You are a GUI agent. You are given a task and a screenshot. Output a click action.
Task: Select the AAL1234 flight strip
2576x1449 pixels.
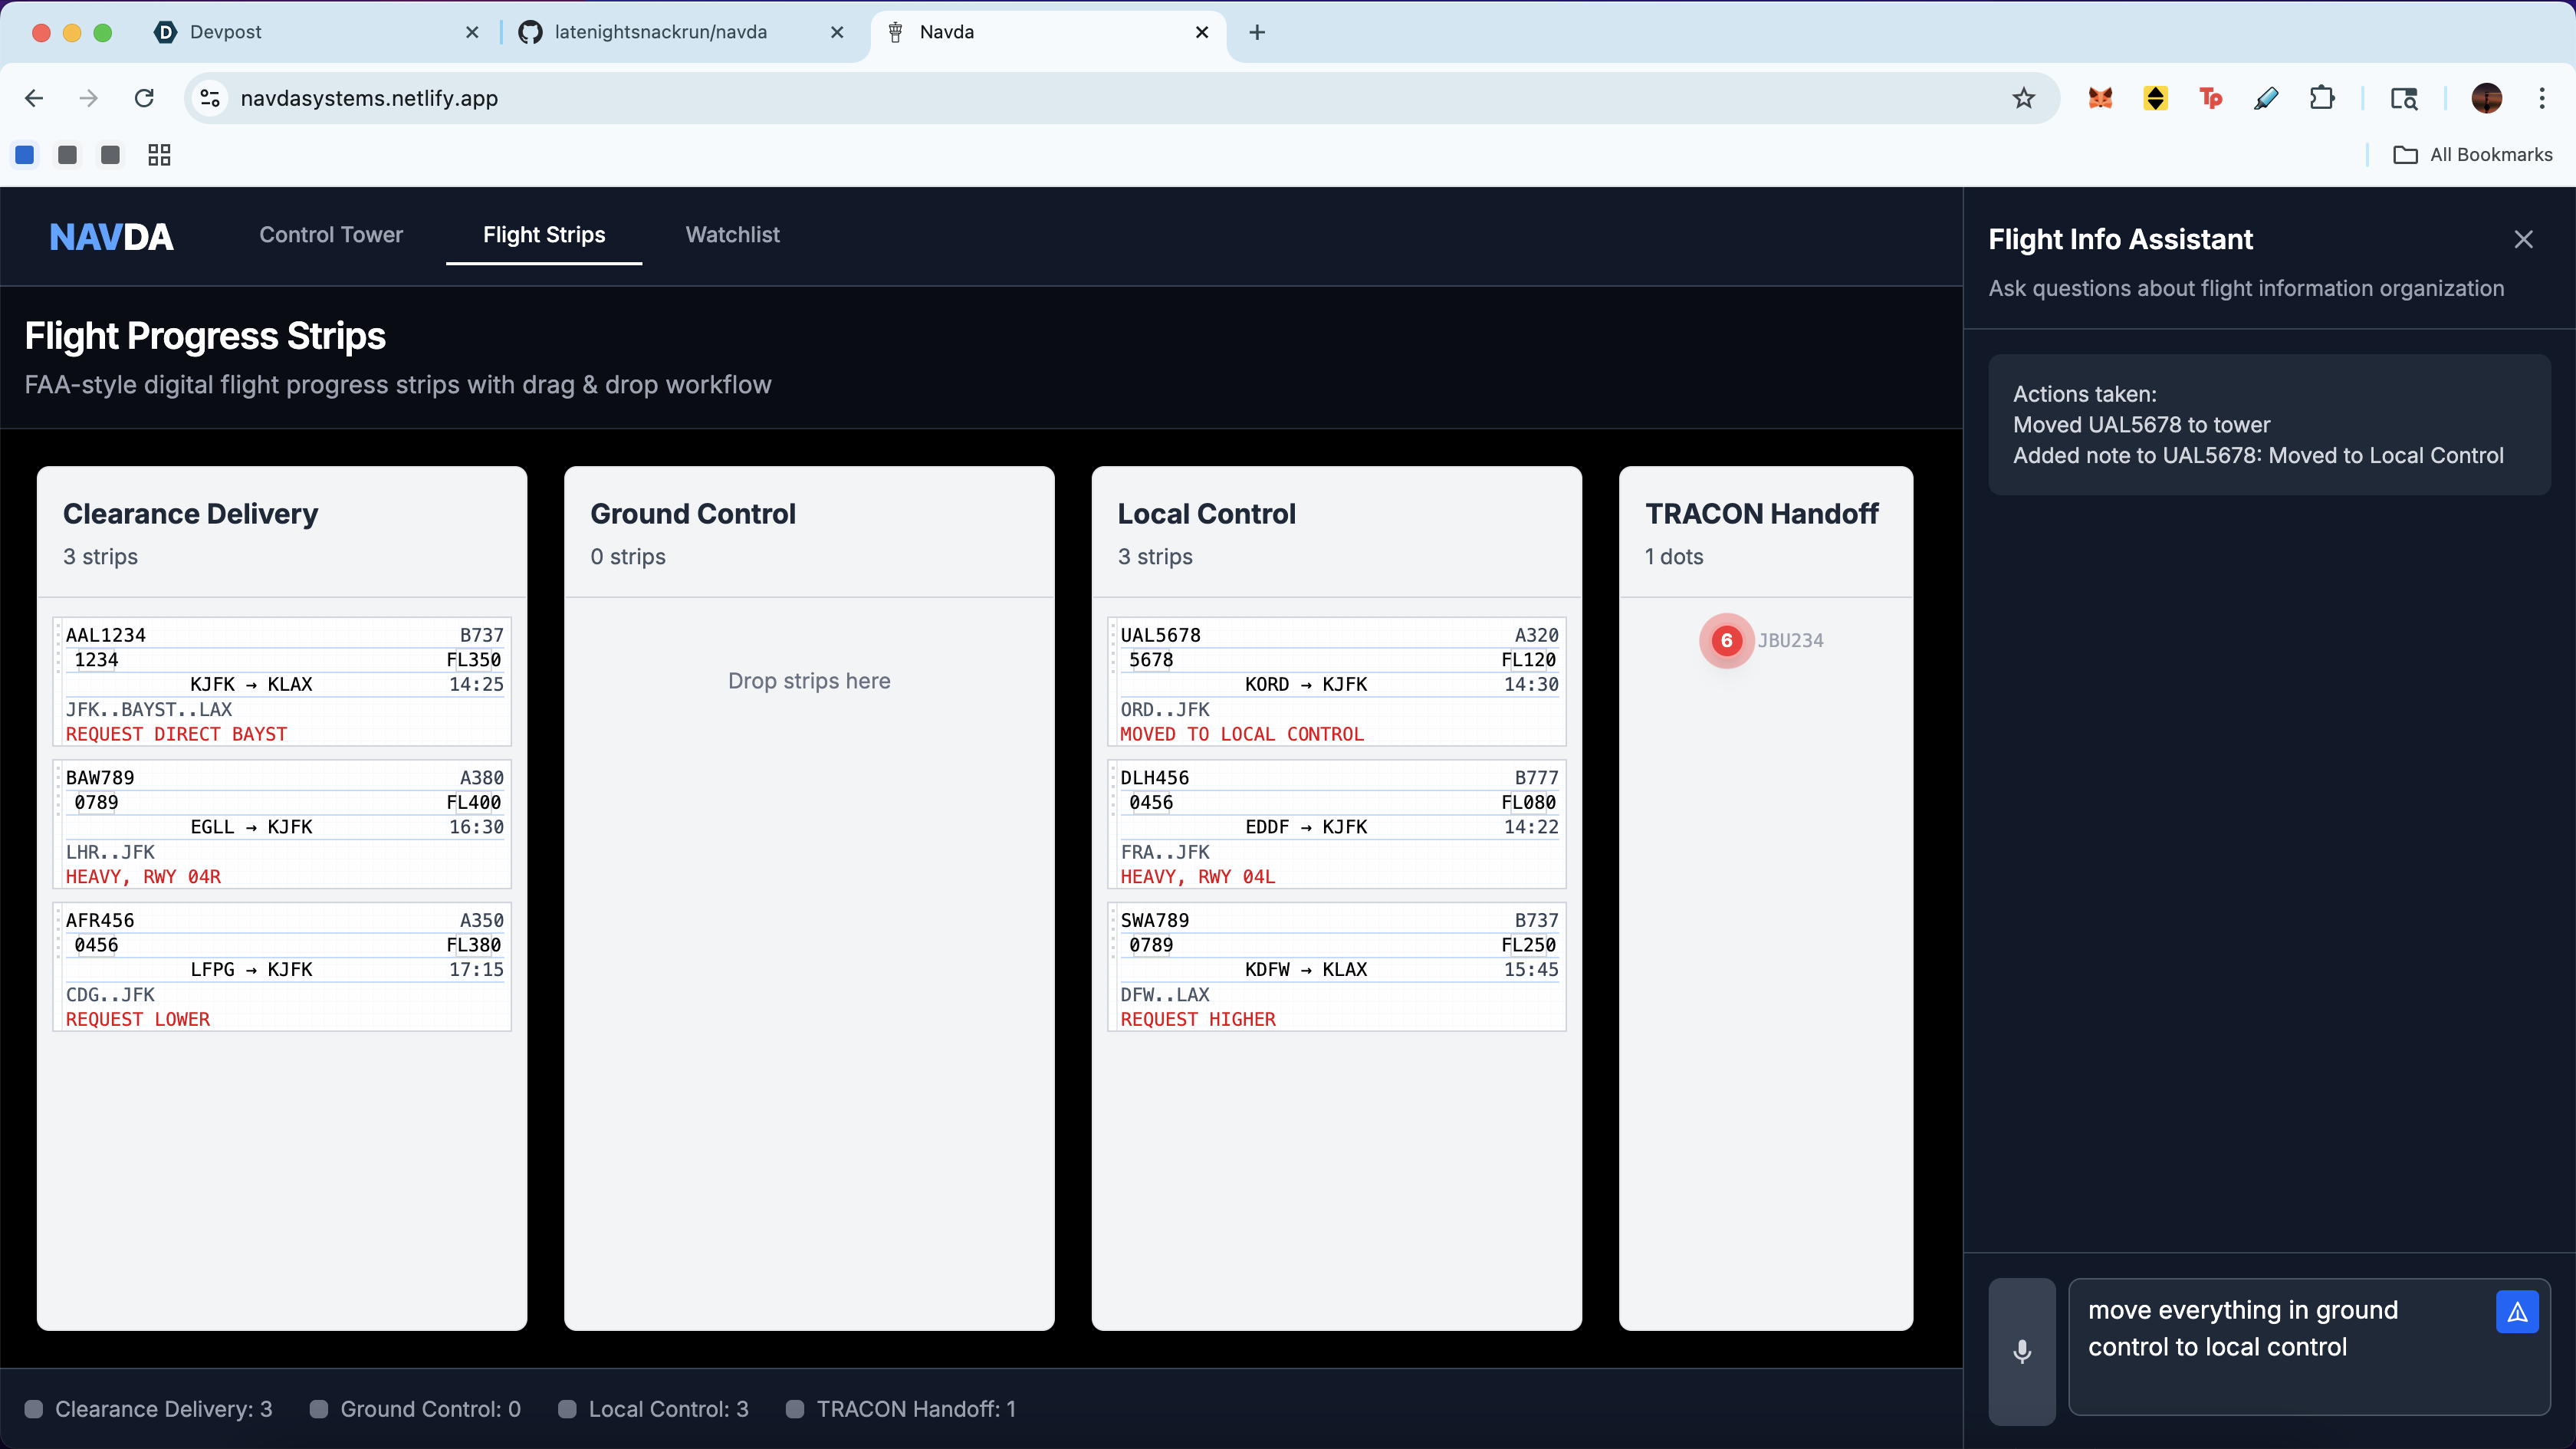click(282, 683)
